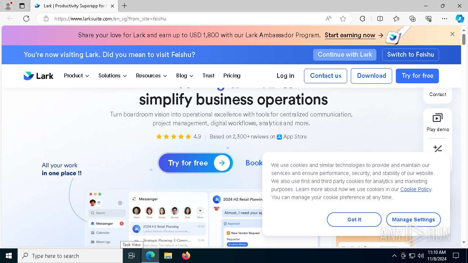Click the App Store reviews link
Viewport: 468px width, 263px height.
[291, 137]
